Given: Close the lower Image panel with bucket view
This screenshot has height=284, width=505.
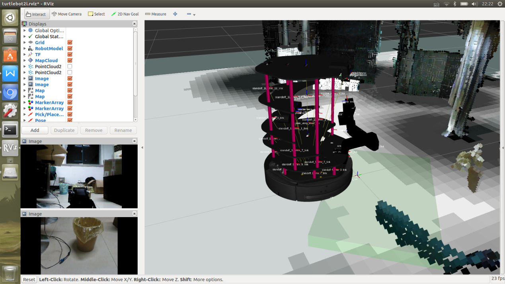Looking at the screenshot, I should pyautogui.click(x=135, y=214).
